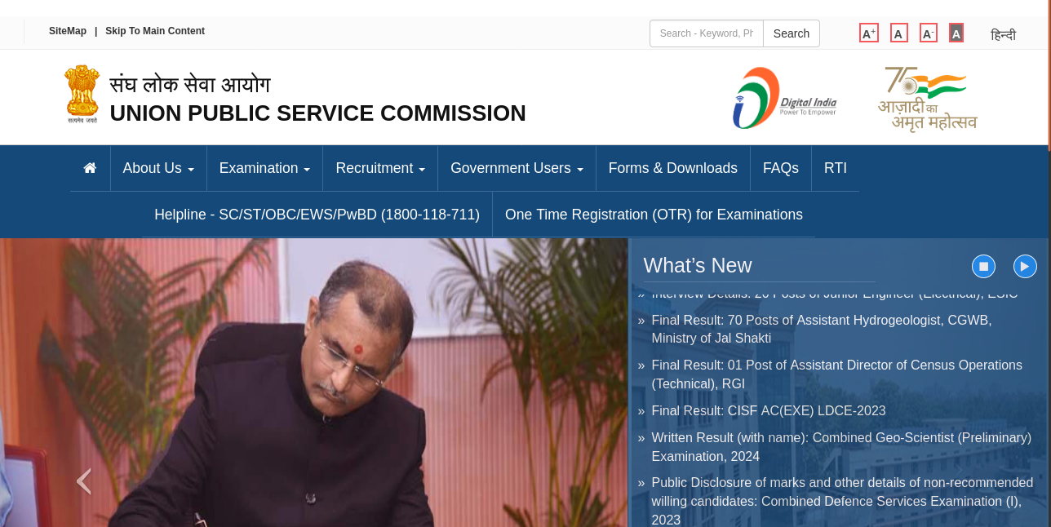Decrease font size with A- icon
Image resolution: width=1051 pixels, height=527 pixels.
click(929, 33)
